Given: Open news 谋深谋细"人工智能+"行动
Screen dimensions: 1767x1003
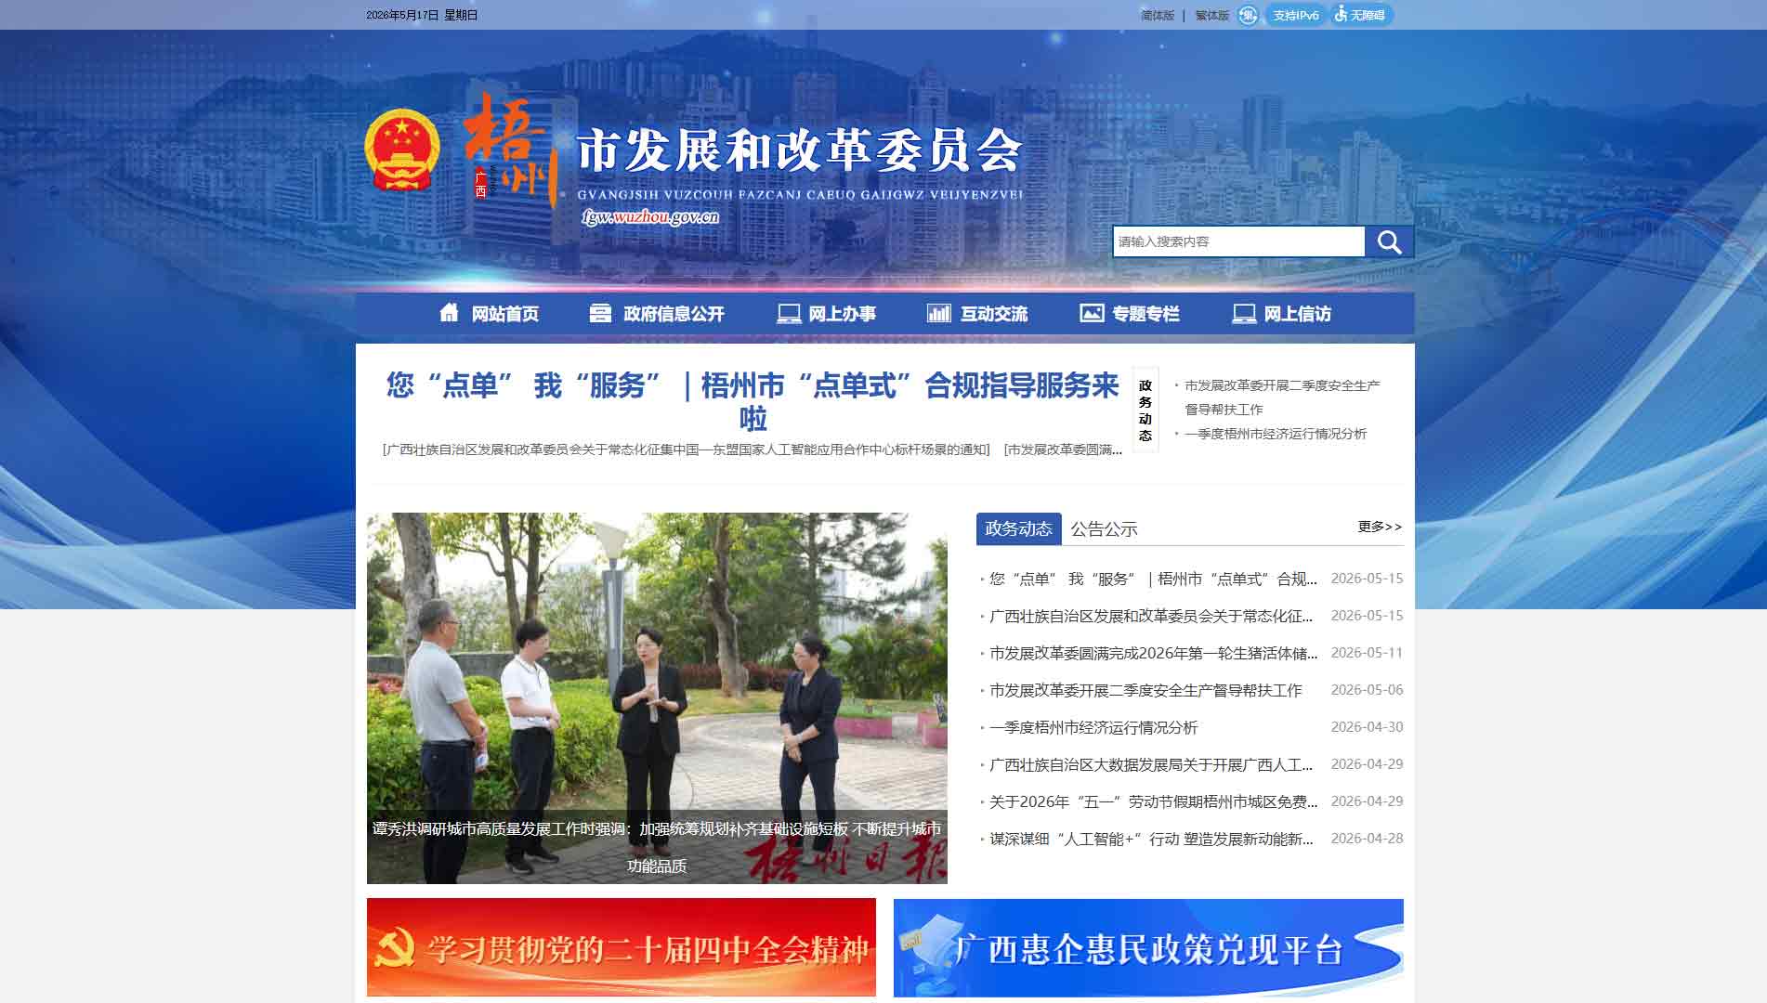Looking at the screenshot, I should click(1151, 839).
